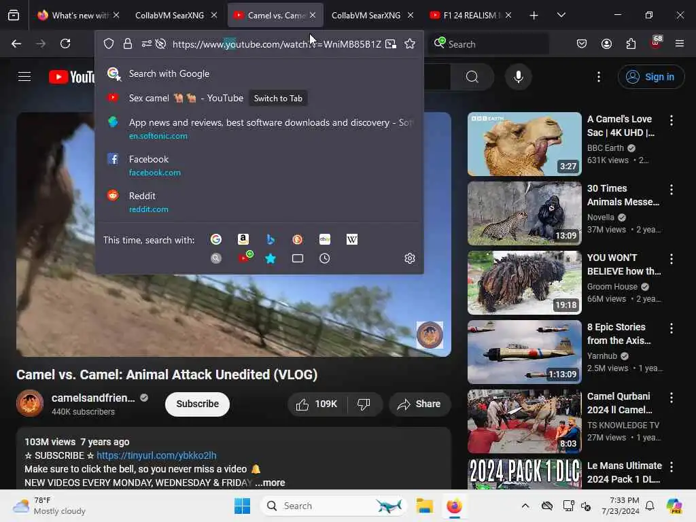Search with eBay one-off engine
696x522 pixels.
click(324, 240)
